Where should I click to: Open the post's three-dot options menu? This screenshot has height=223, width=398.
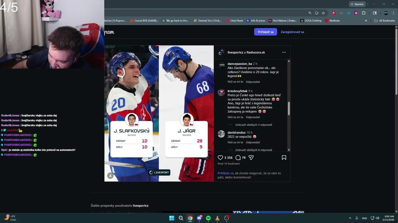pos(284,52)
